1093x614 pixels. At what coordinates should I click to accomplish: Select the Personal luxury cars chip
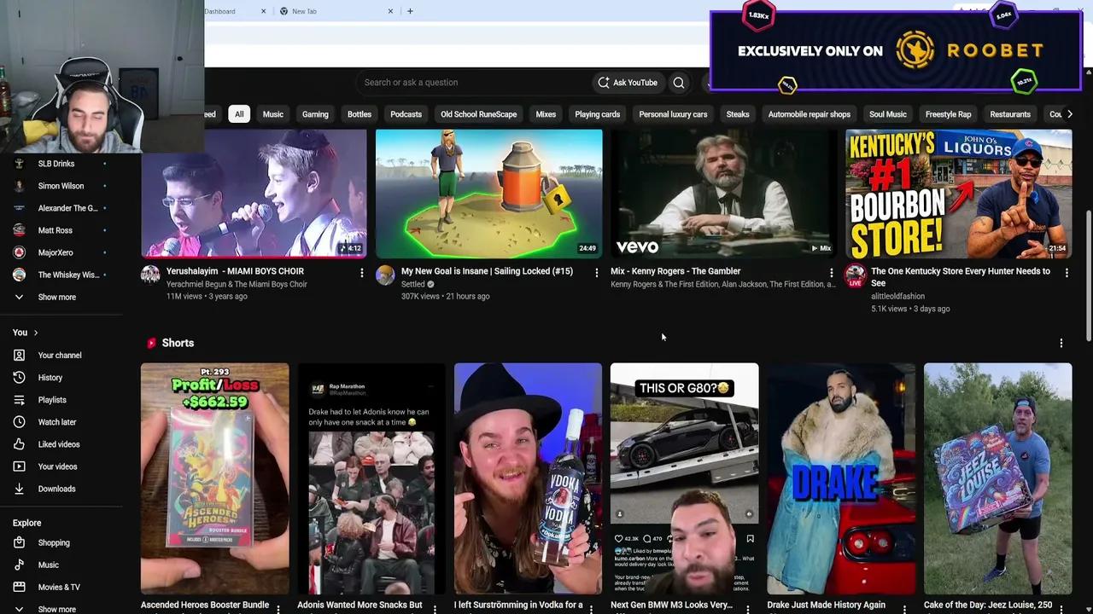click(x=673, y=114)
